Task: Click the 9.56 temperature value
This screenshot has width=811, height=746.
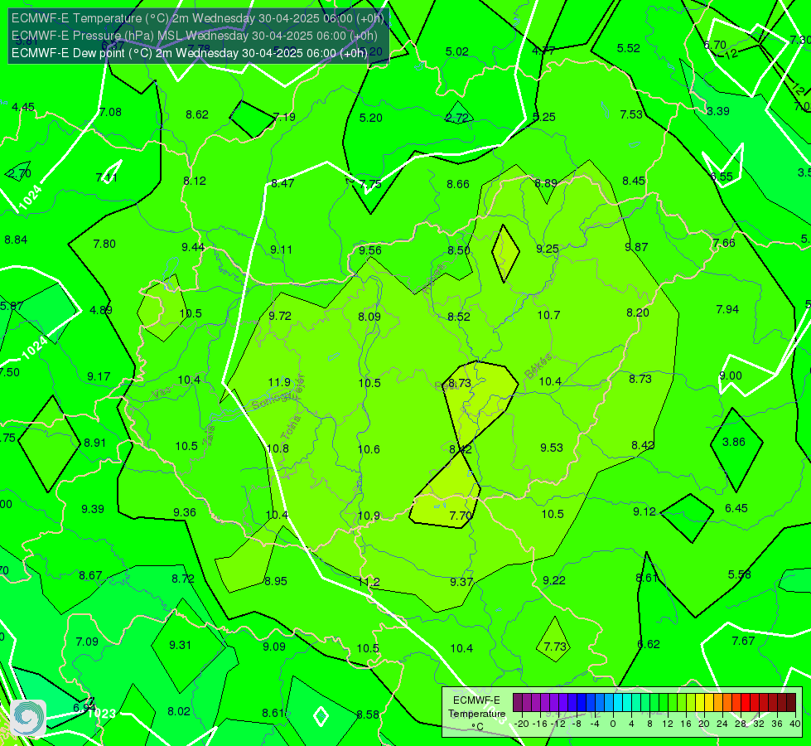Action: pos(370,250)
